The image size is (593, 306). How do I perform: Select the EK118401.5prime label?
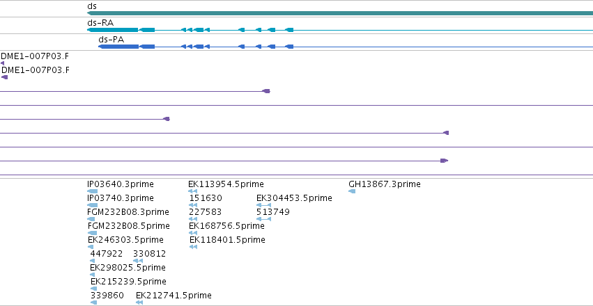click(227, 240)
